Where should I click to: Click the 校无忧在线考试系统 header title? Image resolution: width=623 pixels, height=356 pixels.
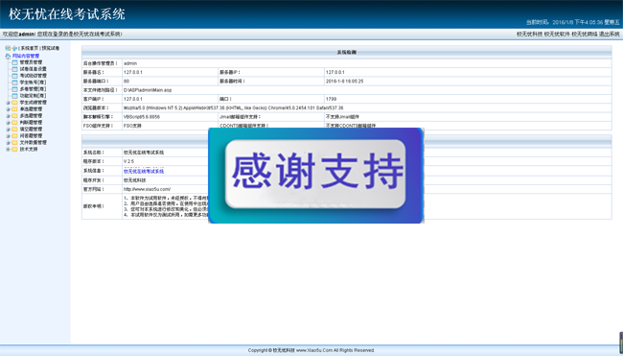point(67,14)
